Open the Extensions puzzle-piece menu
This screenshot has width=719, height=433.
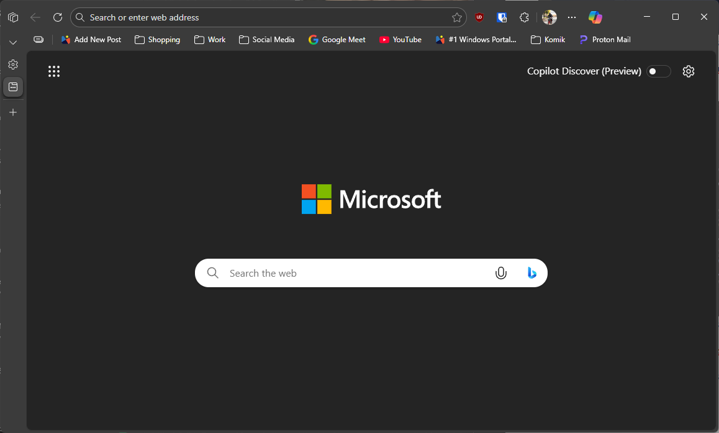pos(524,17)
